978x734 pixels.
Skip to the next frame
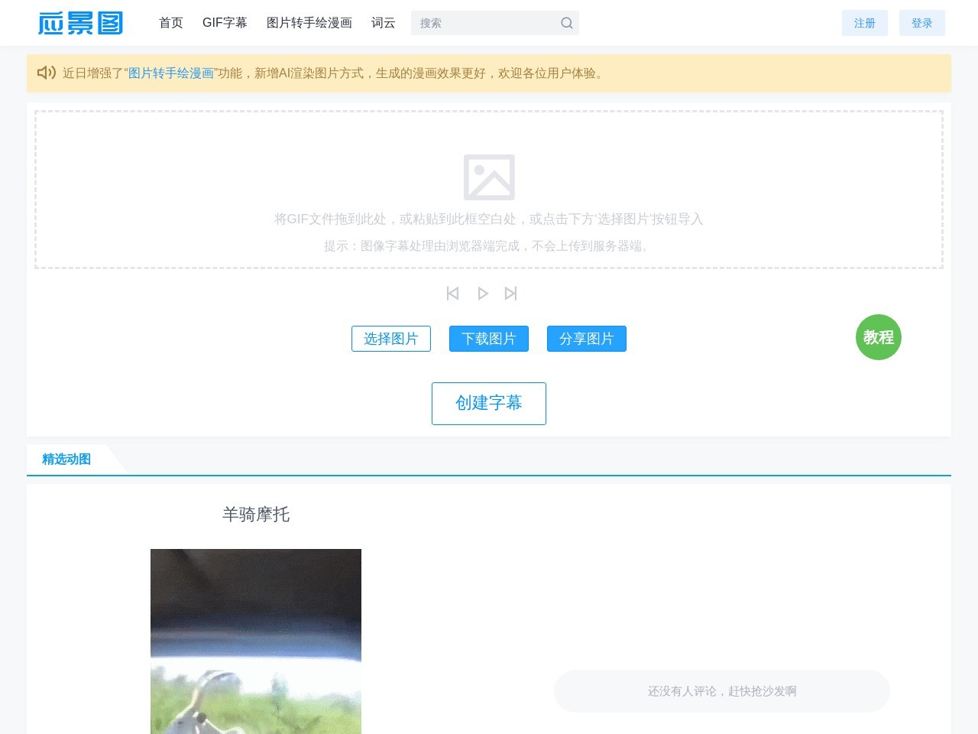pyautogui.click(x=511, y=294)
